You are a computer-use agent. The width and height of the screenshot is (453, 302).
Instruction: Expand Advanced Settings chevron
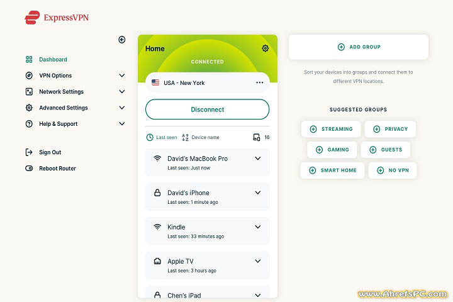122,108
